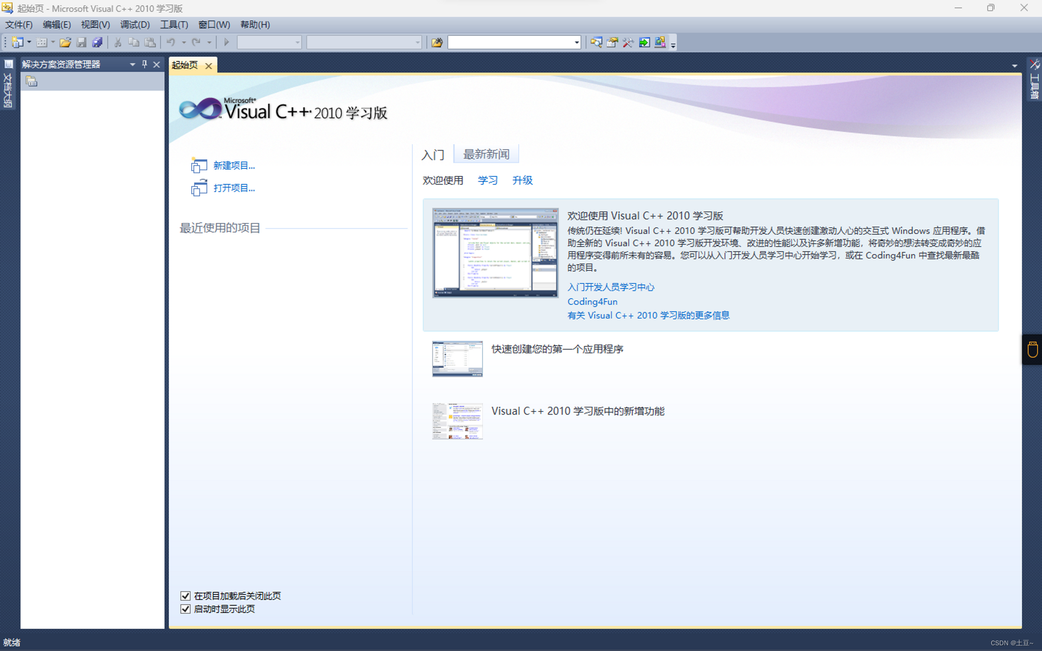Viewport: 1042px width, 651px height.
Task: Click the 新建项目... link
Action: point(234,166)
